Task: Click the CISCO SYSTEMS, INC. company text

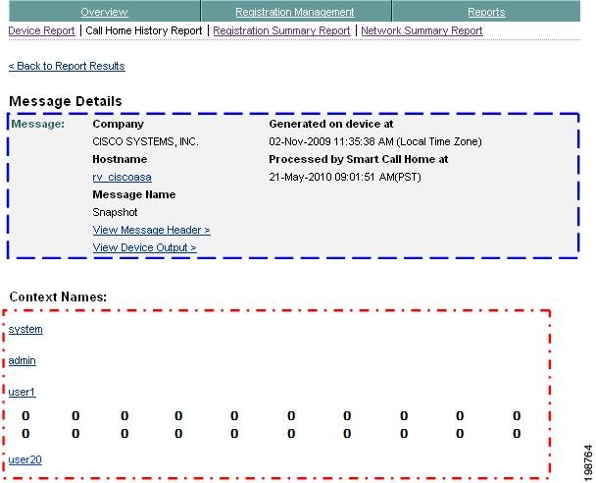Action: (x=146, y=141)
